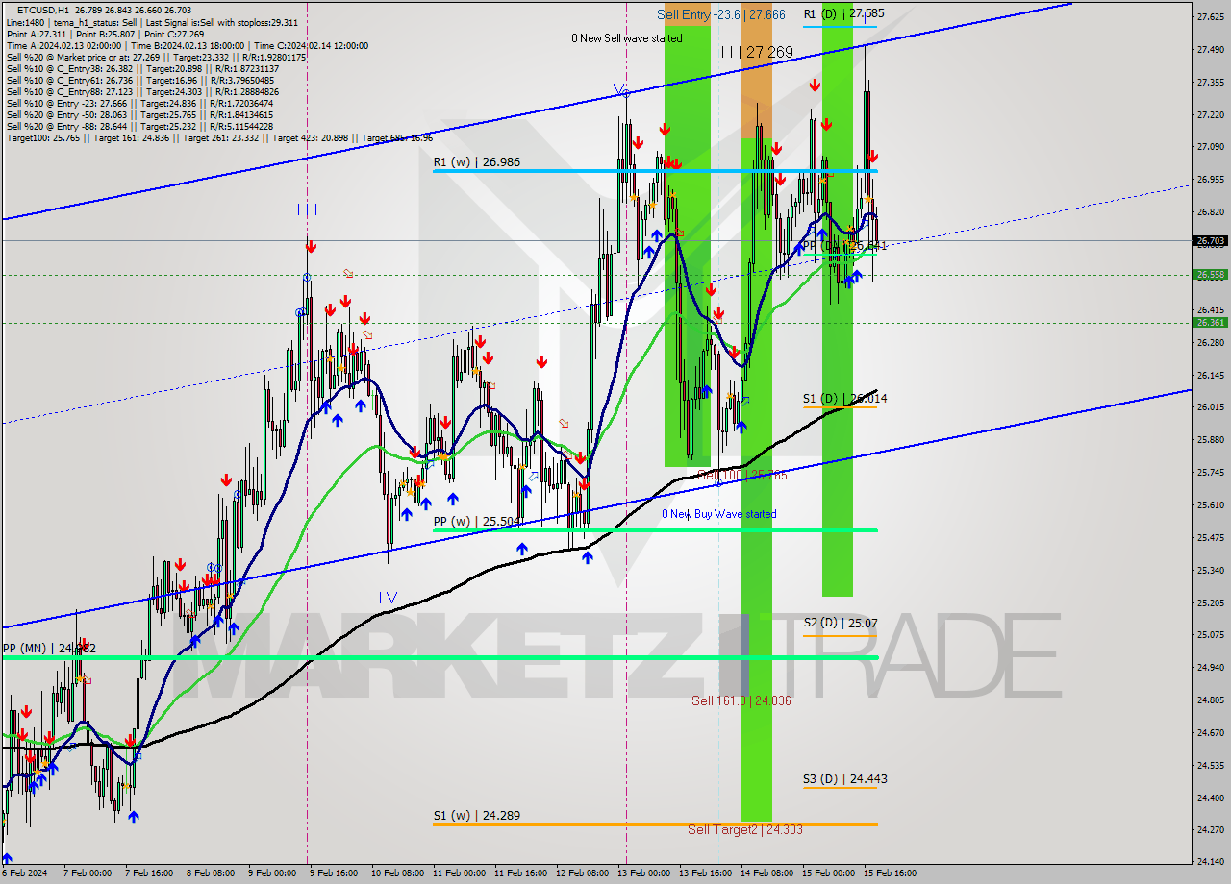
Task: Click the 'Sell 100 | 25.765' target label
Action: coord(742,475)
